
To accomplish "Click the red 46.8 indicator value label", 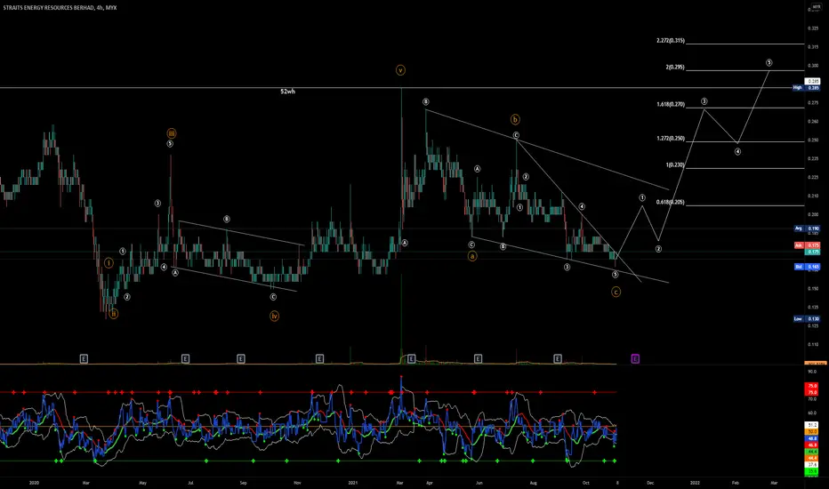I will coord(811,445).
